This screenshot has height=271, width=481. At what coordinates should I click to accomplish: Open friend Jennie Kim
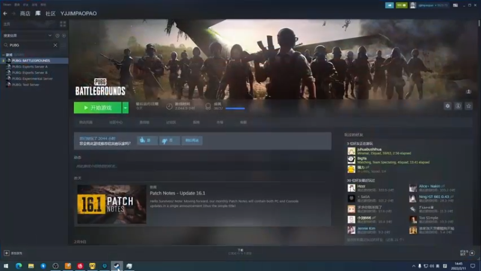coord(366,228)
